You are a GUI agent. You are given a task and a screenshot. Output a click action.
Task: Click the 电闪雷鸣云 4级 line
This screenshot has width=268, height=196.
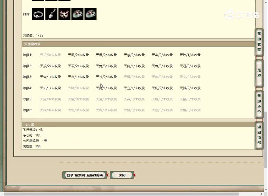[x=35, y=140]
